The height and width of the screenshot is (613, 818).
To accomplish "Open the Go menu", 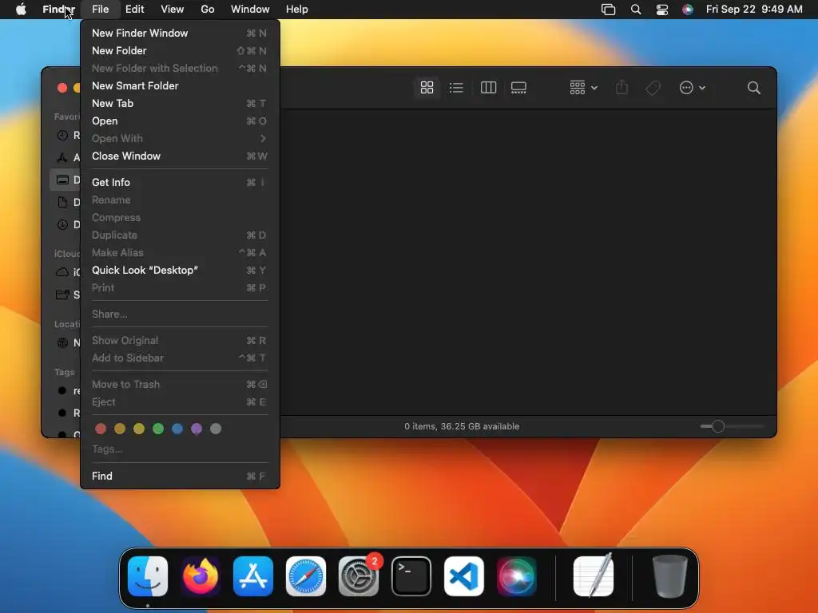I will pos(208,10).
